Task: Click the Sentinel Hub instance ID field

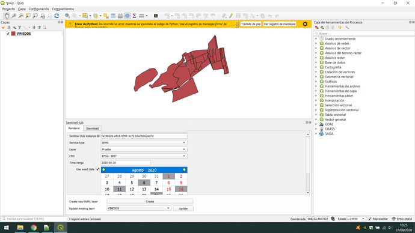Action: (144, 136)
